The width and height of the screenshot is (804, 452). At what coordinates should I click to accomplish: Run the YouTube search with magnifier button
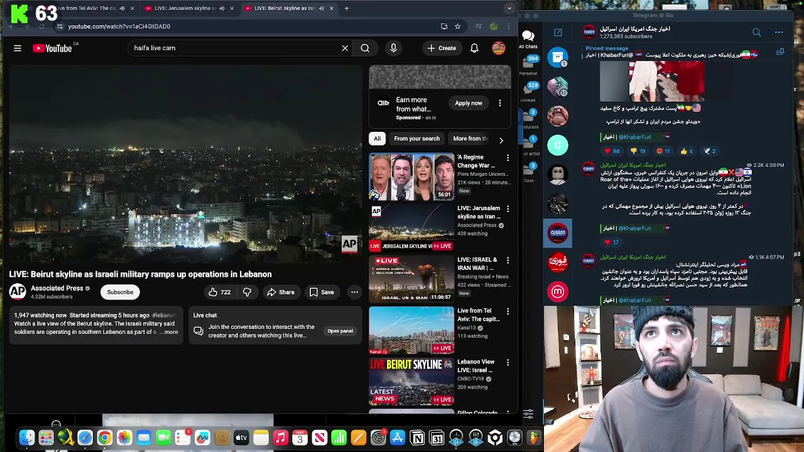tap(365, 48)
